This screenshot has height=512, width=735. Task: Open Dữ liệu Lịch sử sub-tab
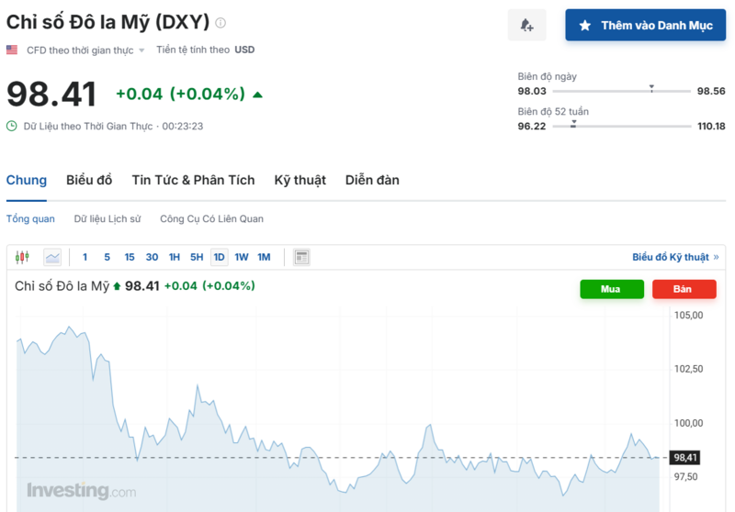[x=107, y=218]
